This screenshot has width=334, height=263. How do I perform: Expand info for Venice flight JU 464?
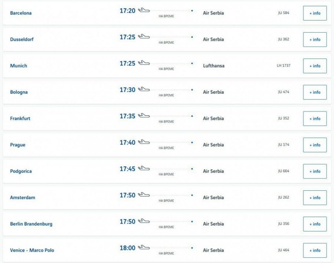pyautogui.click(x=315, y=250)
